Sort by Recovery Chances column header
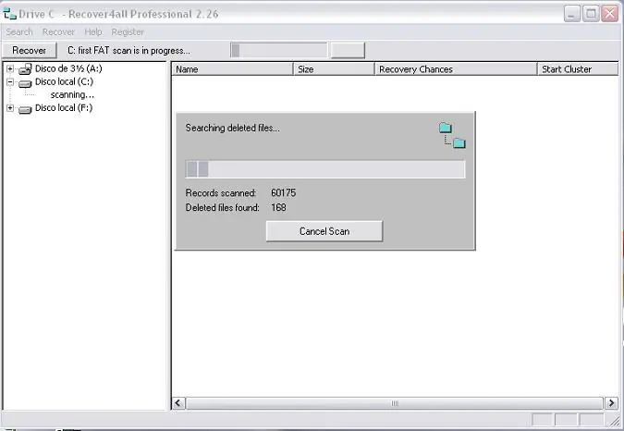Screen dimensions: 624x431 pos(456,69)
